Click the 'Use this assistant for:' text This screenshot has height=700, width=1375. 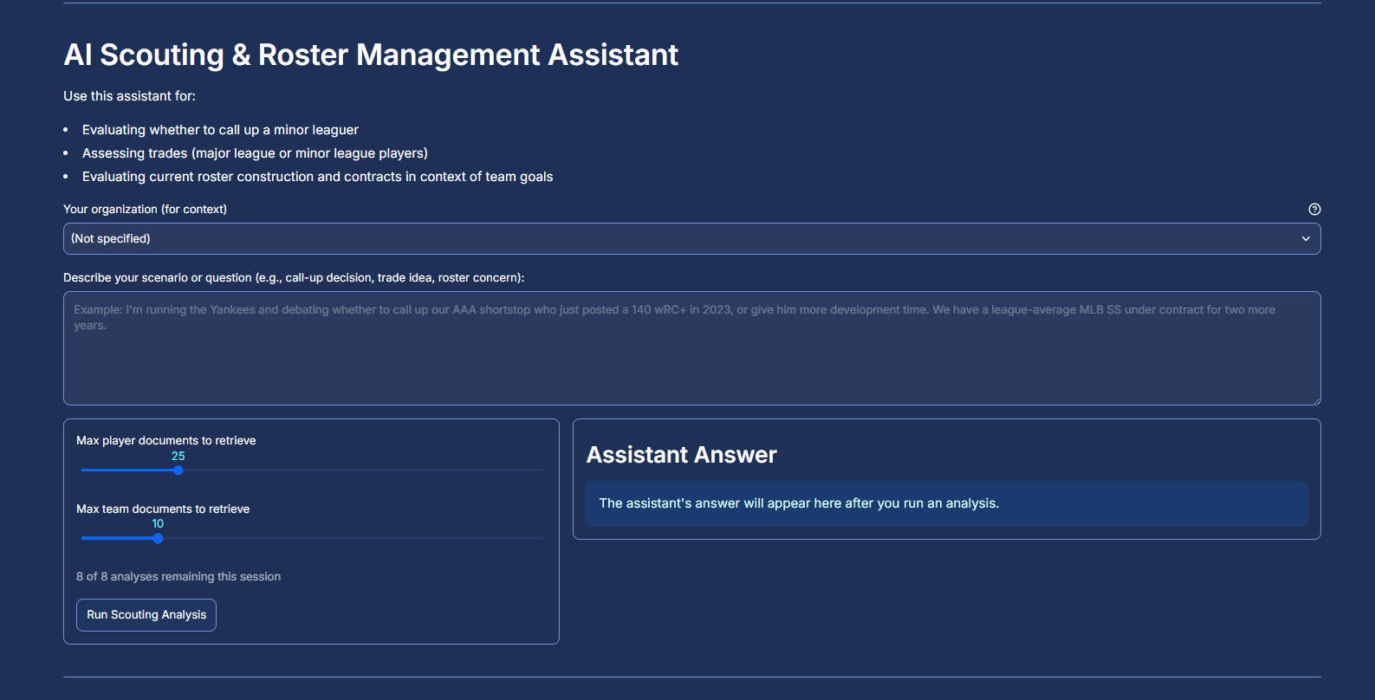pyautogui.click(x=129, y=96)
